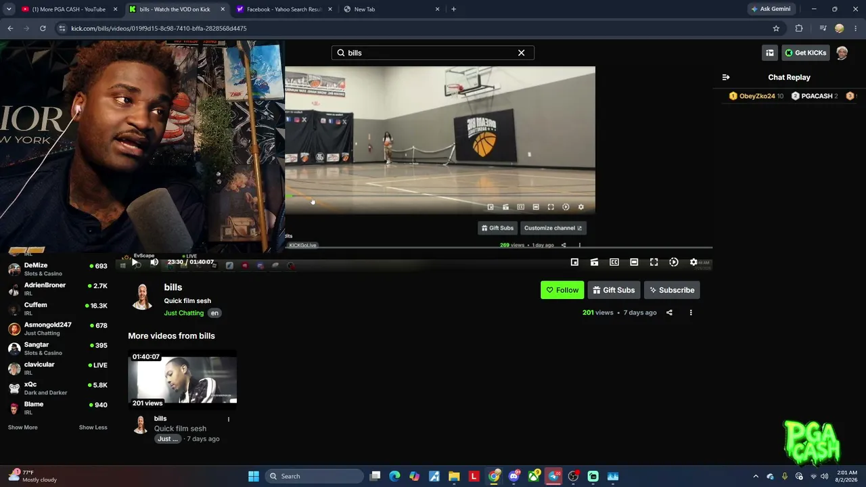
Task: Open the Windows taskbar Search box
Action: click(x=315, y=476)
